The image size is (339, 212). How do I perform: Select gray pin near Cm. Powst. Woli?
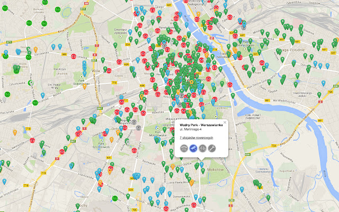tap(31, 83)
